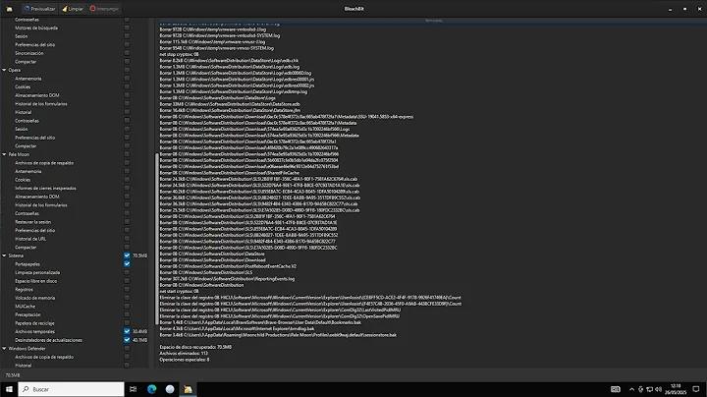Image resolution: width=707 pixels, height=397 pixels.
Task: Check the Windows Defender group checkbox
Action: point(127,348)
